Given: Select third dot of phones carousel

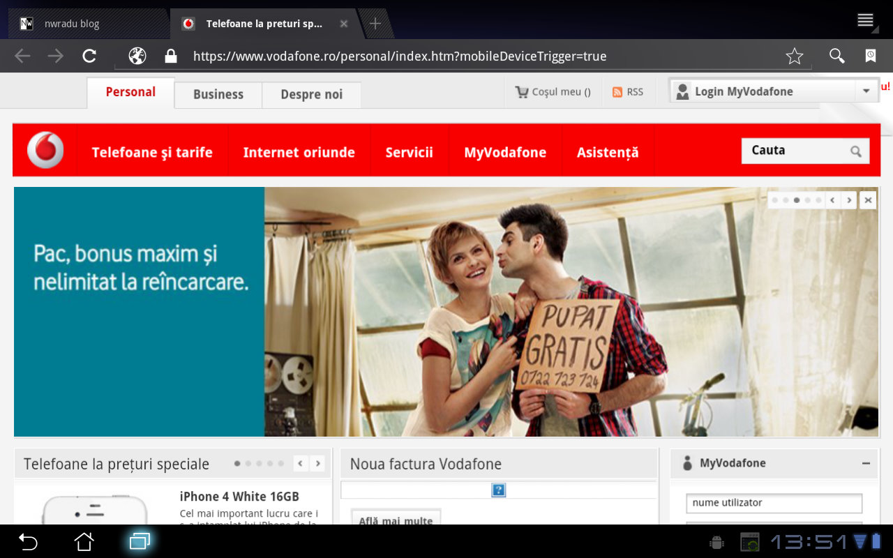Looking at the screenshot, I should tap(259, 463).
